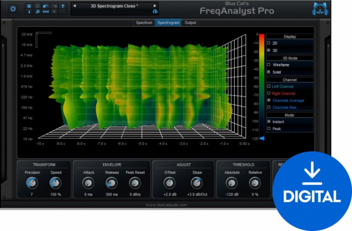Click the undo arrow icon
This screenshot has height=231, width=352.
click(x=46, y=6)
